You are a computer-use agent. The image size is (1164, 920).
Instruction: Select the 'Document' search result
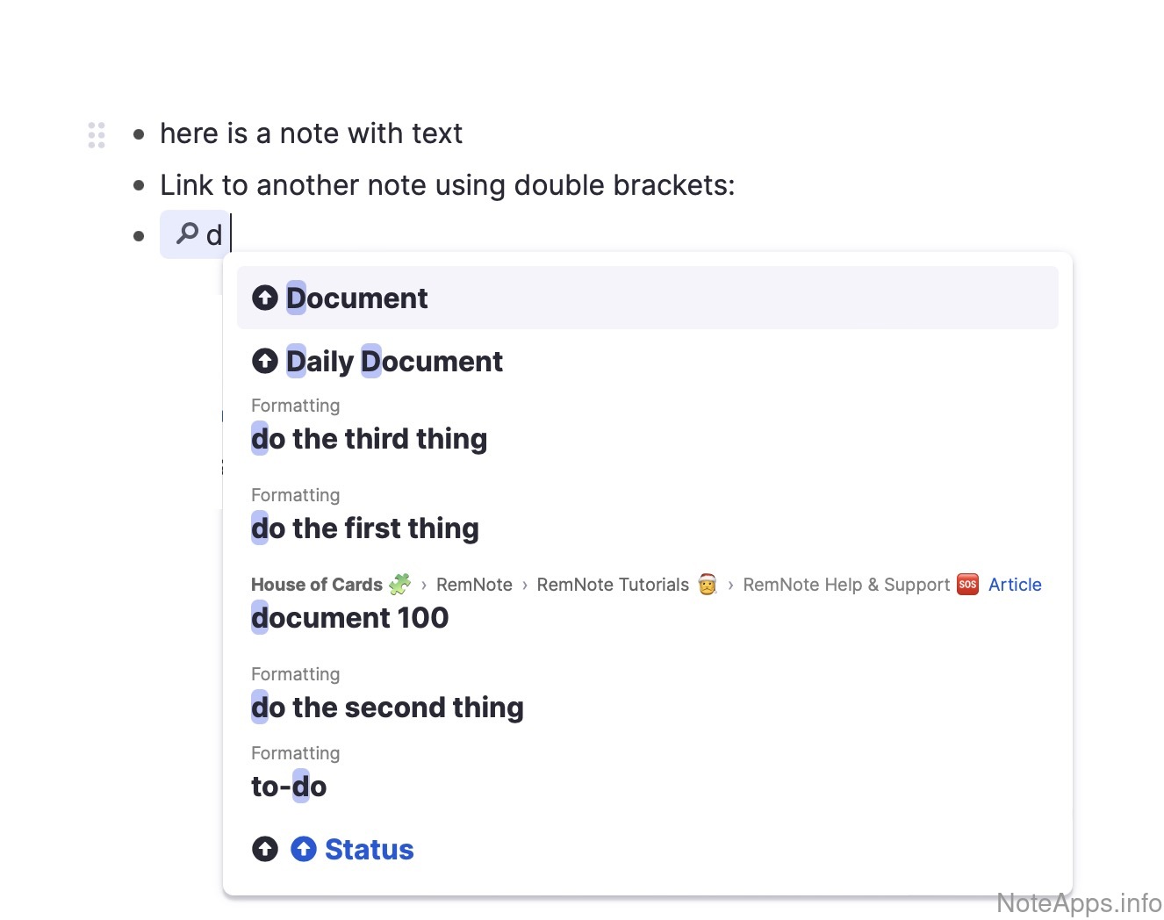357,298
